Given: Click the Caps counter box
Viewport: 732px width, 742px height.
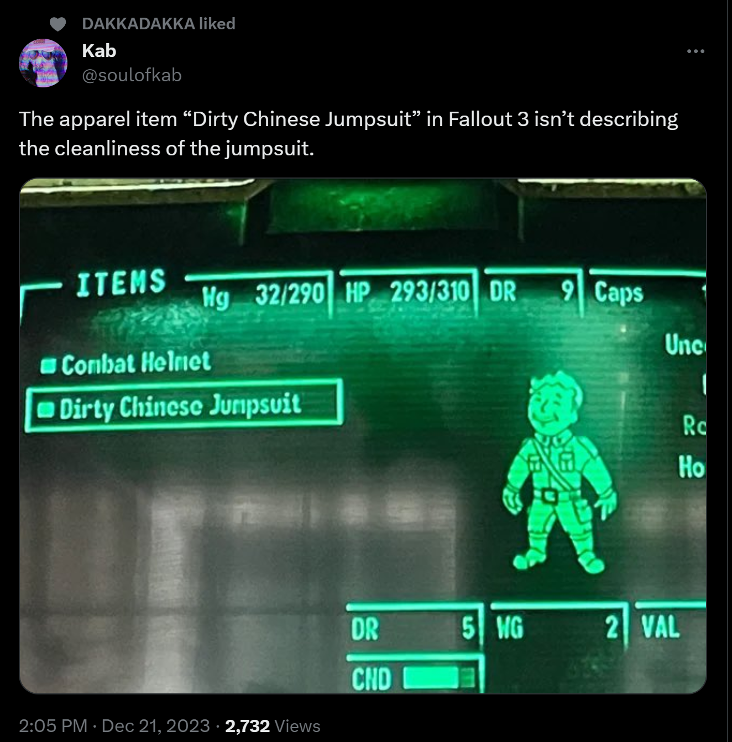Looking at the screenshot, I should 647,292.
